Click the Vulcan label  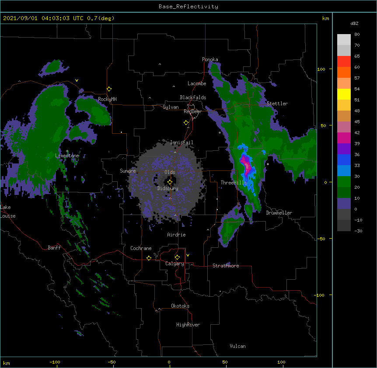click(237, 346)
